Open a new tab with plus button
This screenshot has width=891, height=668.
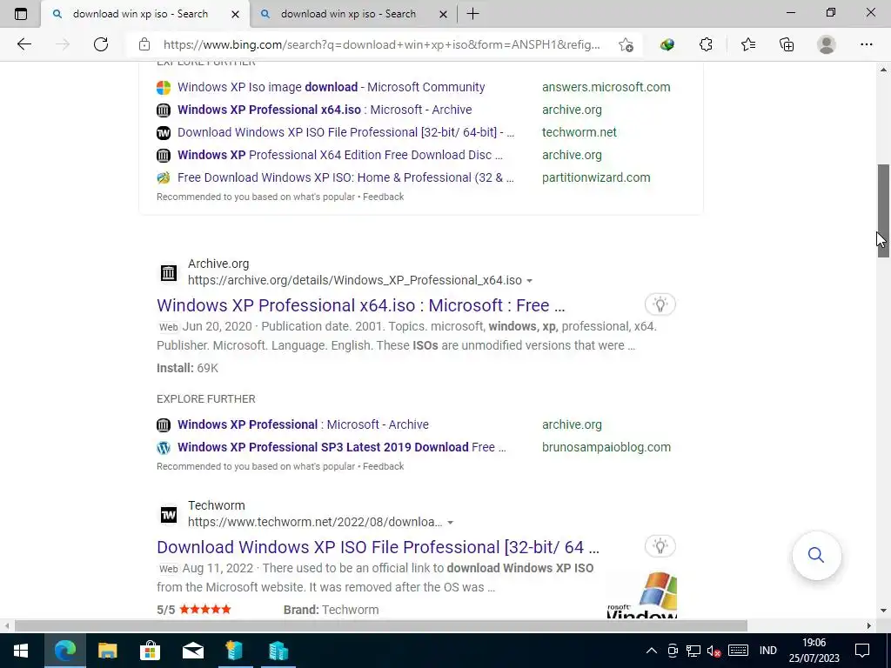472,14
